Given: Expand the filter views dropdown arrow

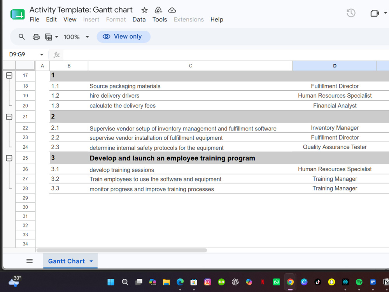Looking at the screenshot, I should tap(56, 37).
